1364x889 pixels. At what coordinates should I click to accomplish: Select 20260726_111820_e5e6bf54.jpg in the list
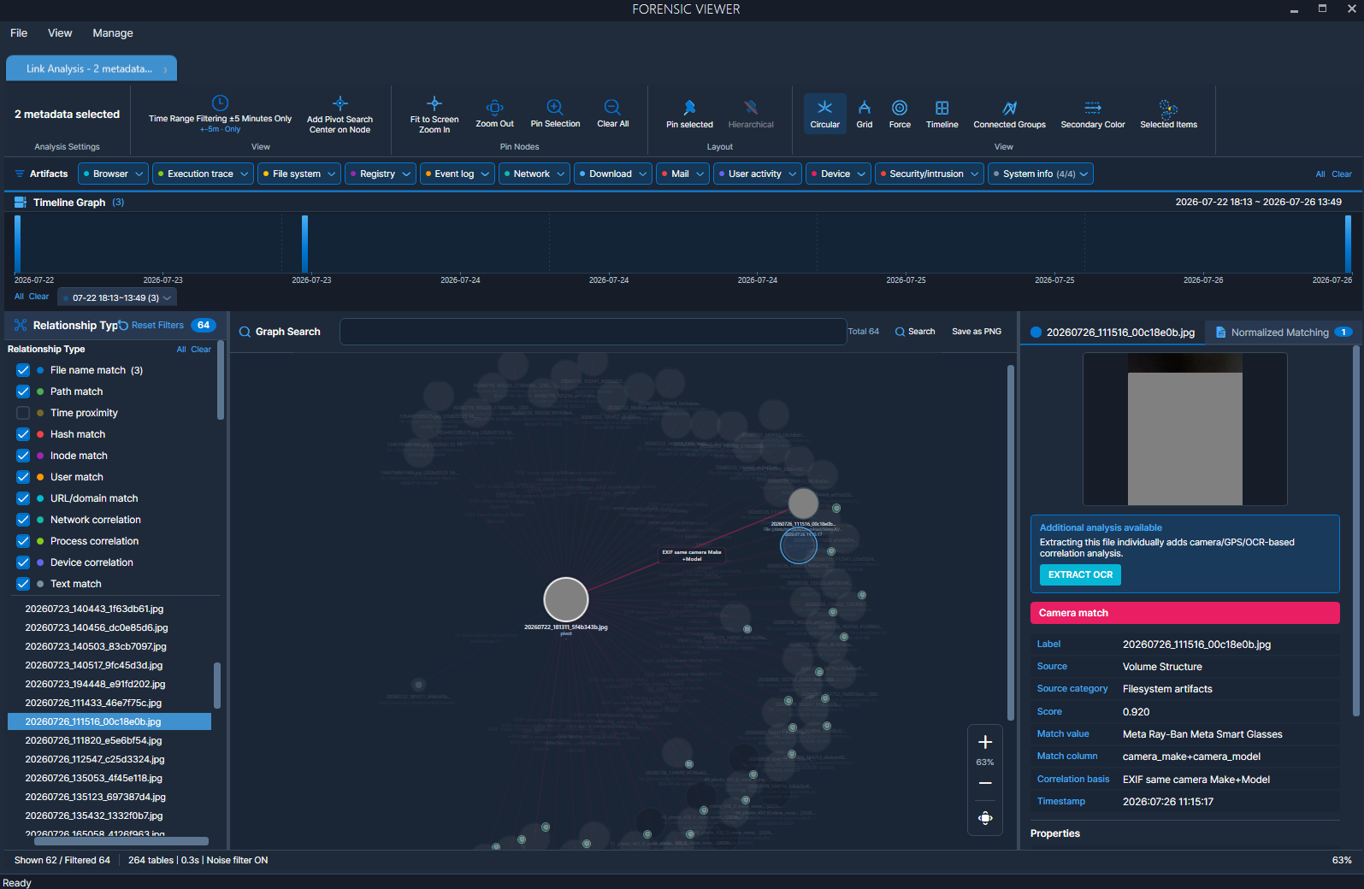[109, 740]
